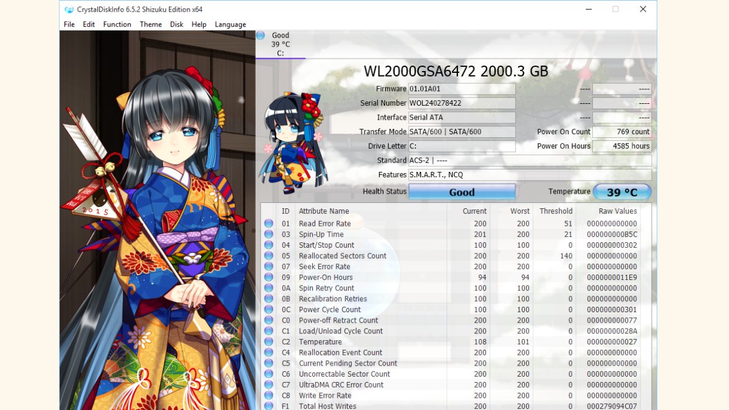The image size is (729, 410).
Task: Click the large Shizuku kimono illustration
Action: click(157, 220)
